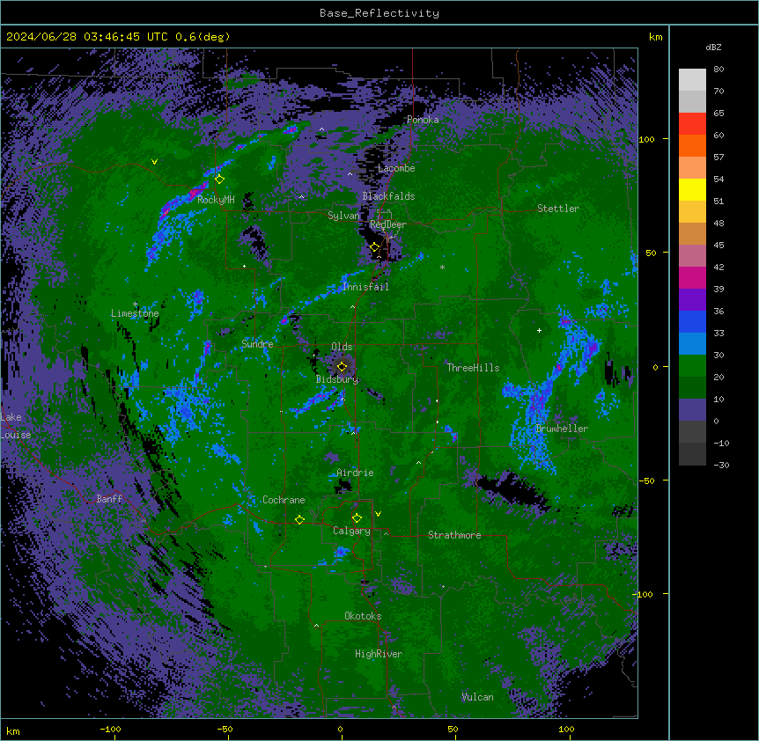759x741 pixels.
Task: Click the Airdrie city label
Action: point(355,473)
